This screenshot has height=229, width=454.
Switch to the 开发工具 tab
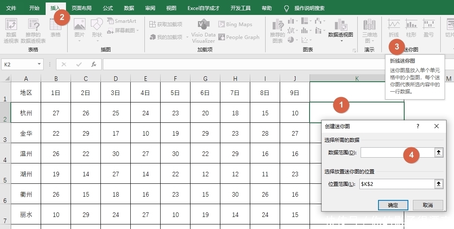click(241, 8)
